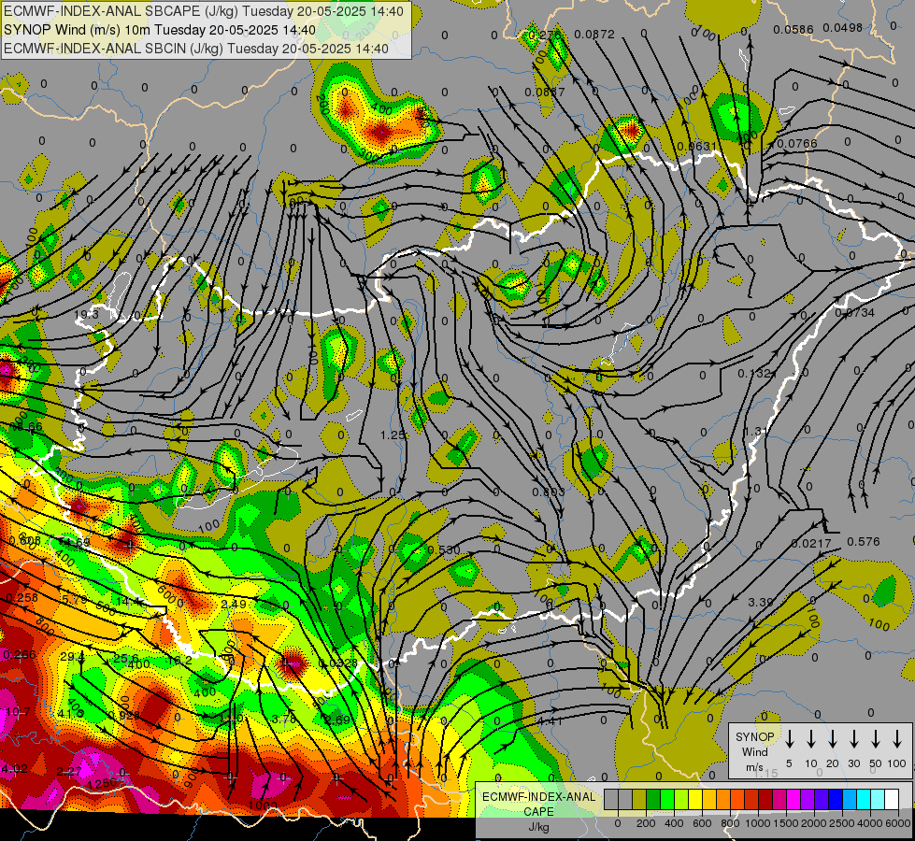Image resolution: width=915 pixels, height=841 pixels.
Task: Click the 4.41 value on the map
Action: (x=550, y=720)
